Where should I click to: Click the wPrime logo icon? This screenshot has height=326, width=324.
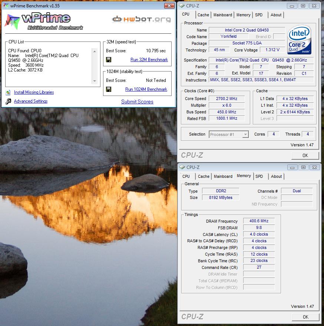pos(12,21)
